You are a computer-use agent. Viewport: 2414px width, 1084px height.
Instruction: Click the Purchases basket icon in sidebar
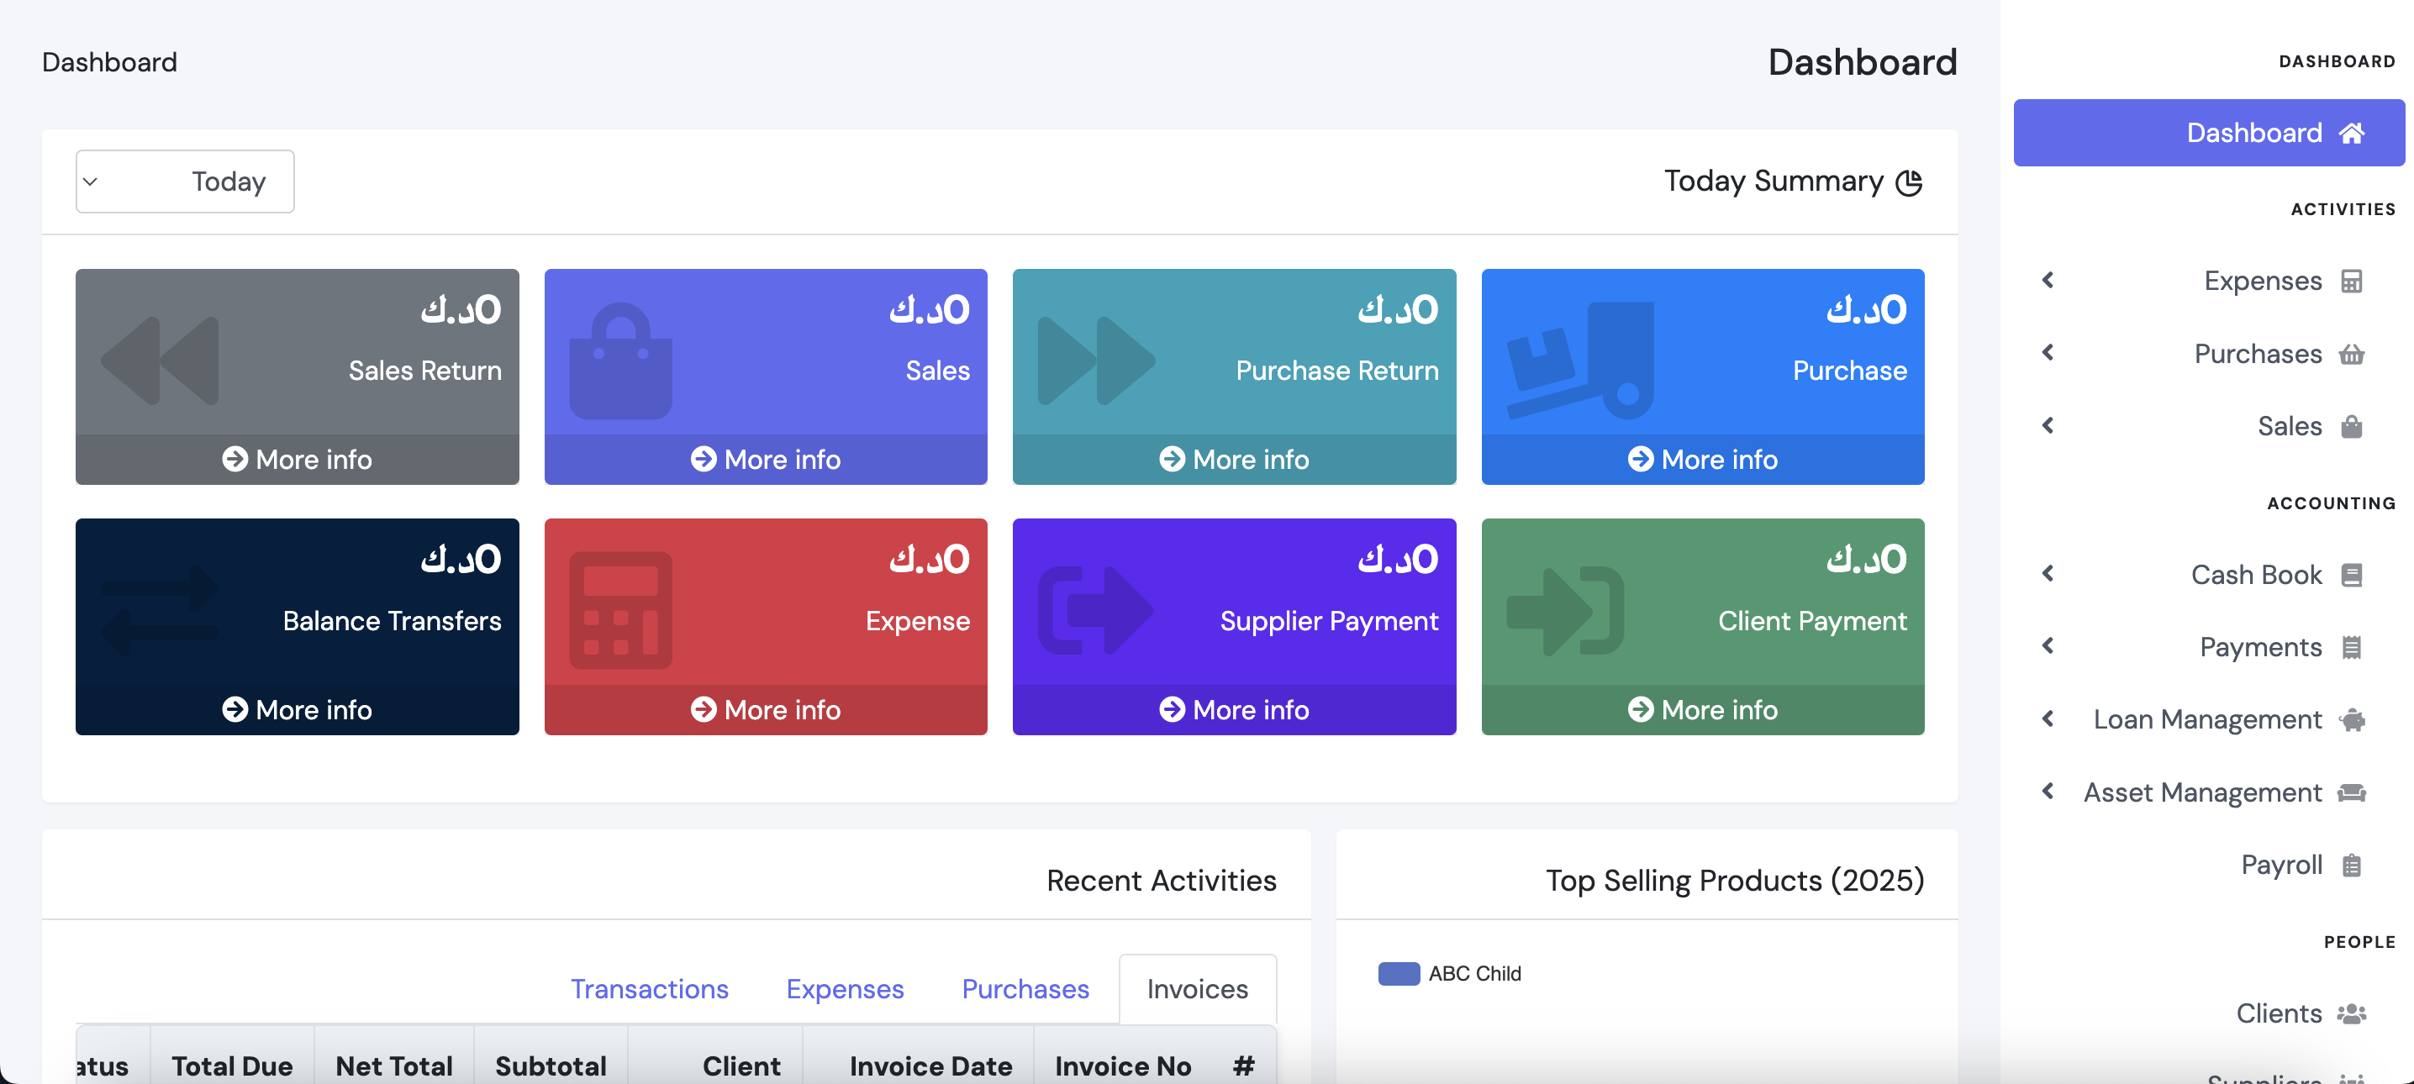tap(2351, 354)
